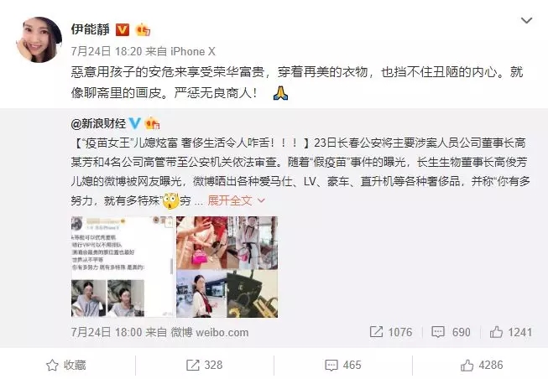
Task: Click the original post repost icon 1076
Action: point(391,332)
